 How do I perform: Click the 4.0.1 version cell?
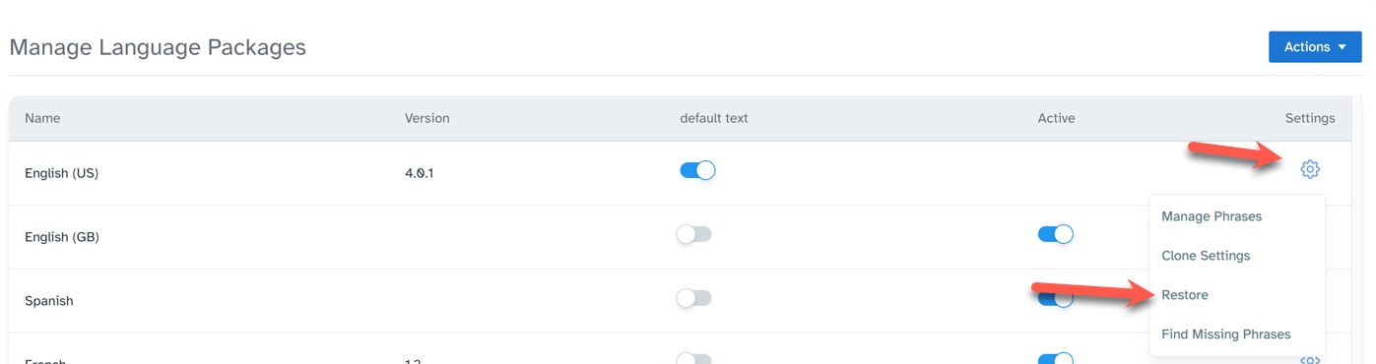tap(420, 173)
